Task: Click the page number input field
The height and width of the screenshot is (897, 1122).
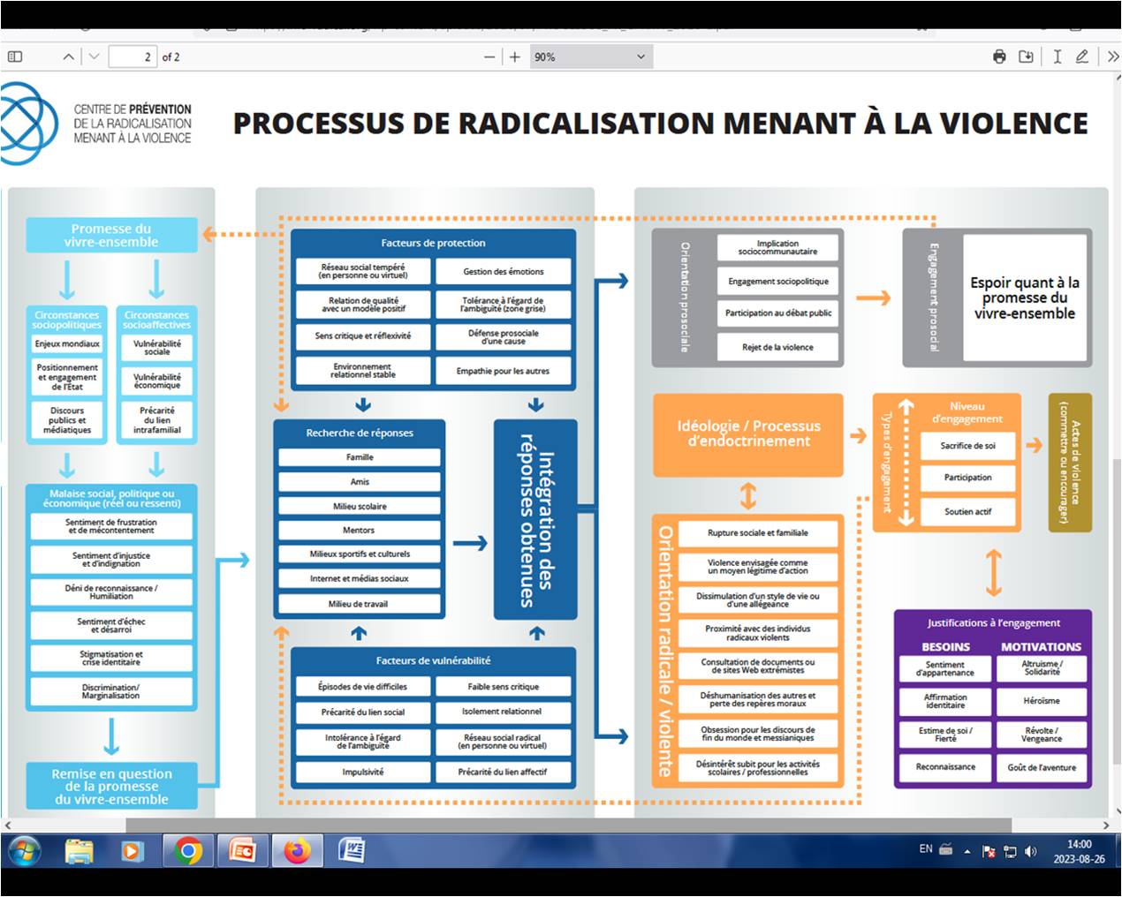Action: [133, 57]
